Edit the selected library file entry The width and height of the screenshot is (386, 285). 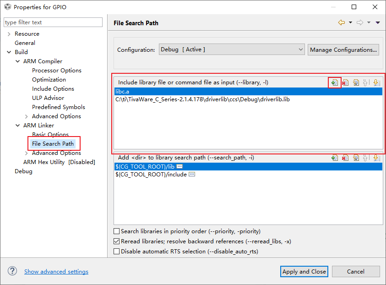[356, 82]
